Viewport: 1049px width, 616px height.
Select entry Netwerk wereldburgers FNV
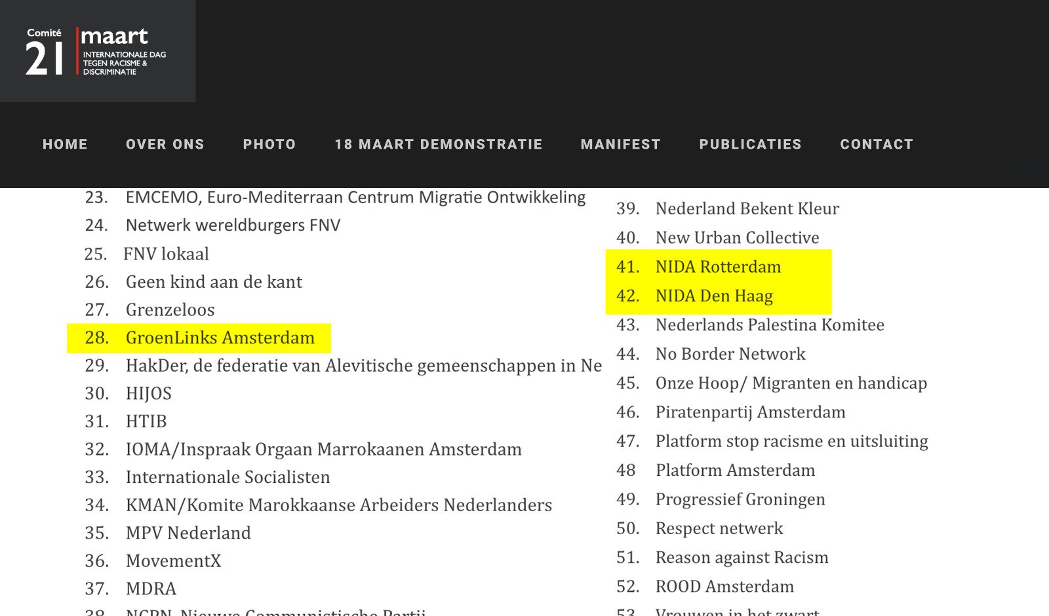pos(213,225)
